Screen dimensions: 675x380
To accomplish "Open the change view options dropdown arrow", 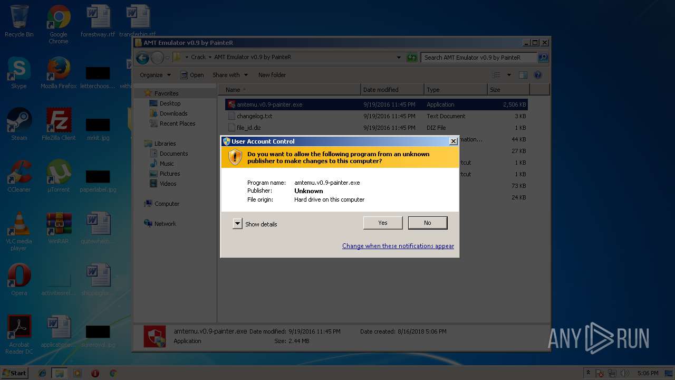I will click(509, 75).
